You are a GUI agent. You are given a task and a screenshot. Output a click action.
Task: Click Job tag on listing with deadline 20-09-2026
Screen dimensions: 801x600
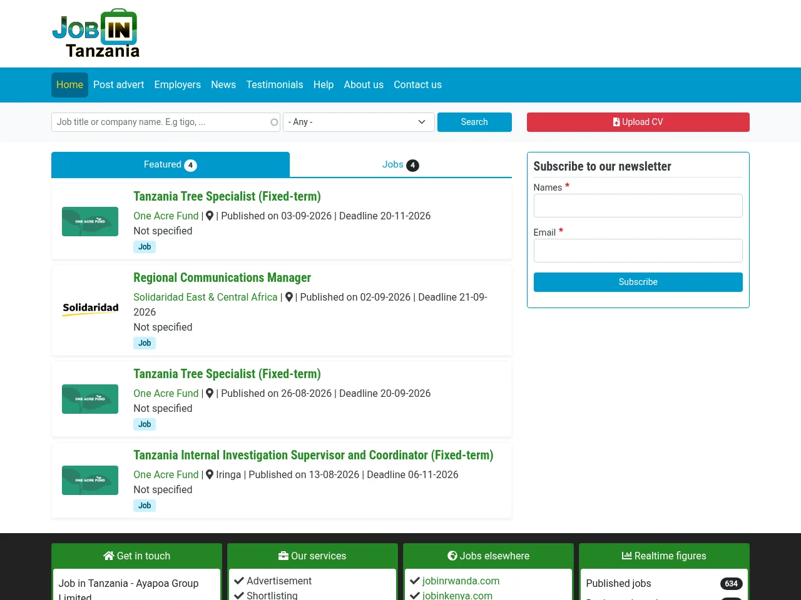tap(145, 424)
